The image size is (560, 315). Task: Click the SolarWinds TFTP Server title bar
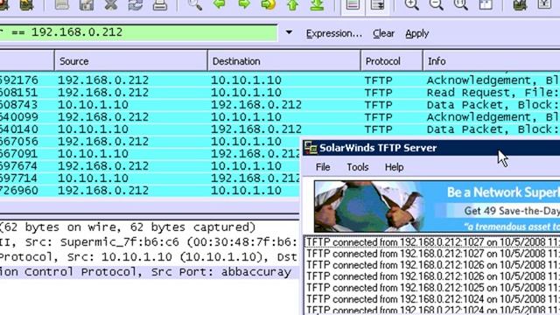point(431,148)
